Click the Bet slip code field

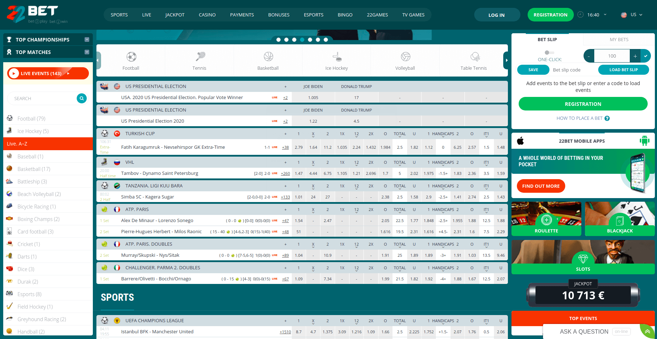coord(574,70)
